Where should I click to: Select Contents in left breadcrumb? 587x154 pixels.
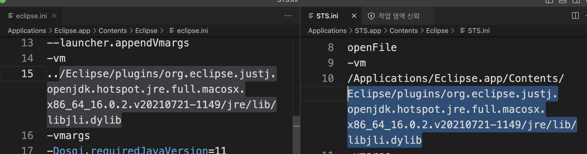coord(113,31)
